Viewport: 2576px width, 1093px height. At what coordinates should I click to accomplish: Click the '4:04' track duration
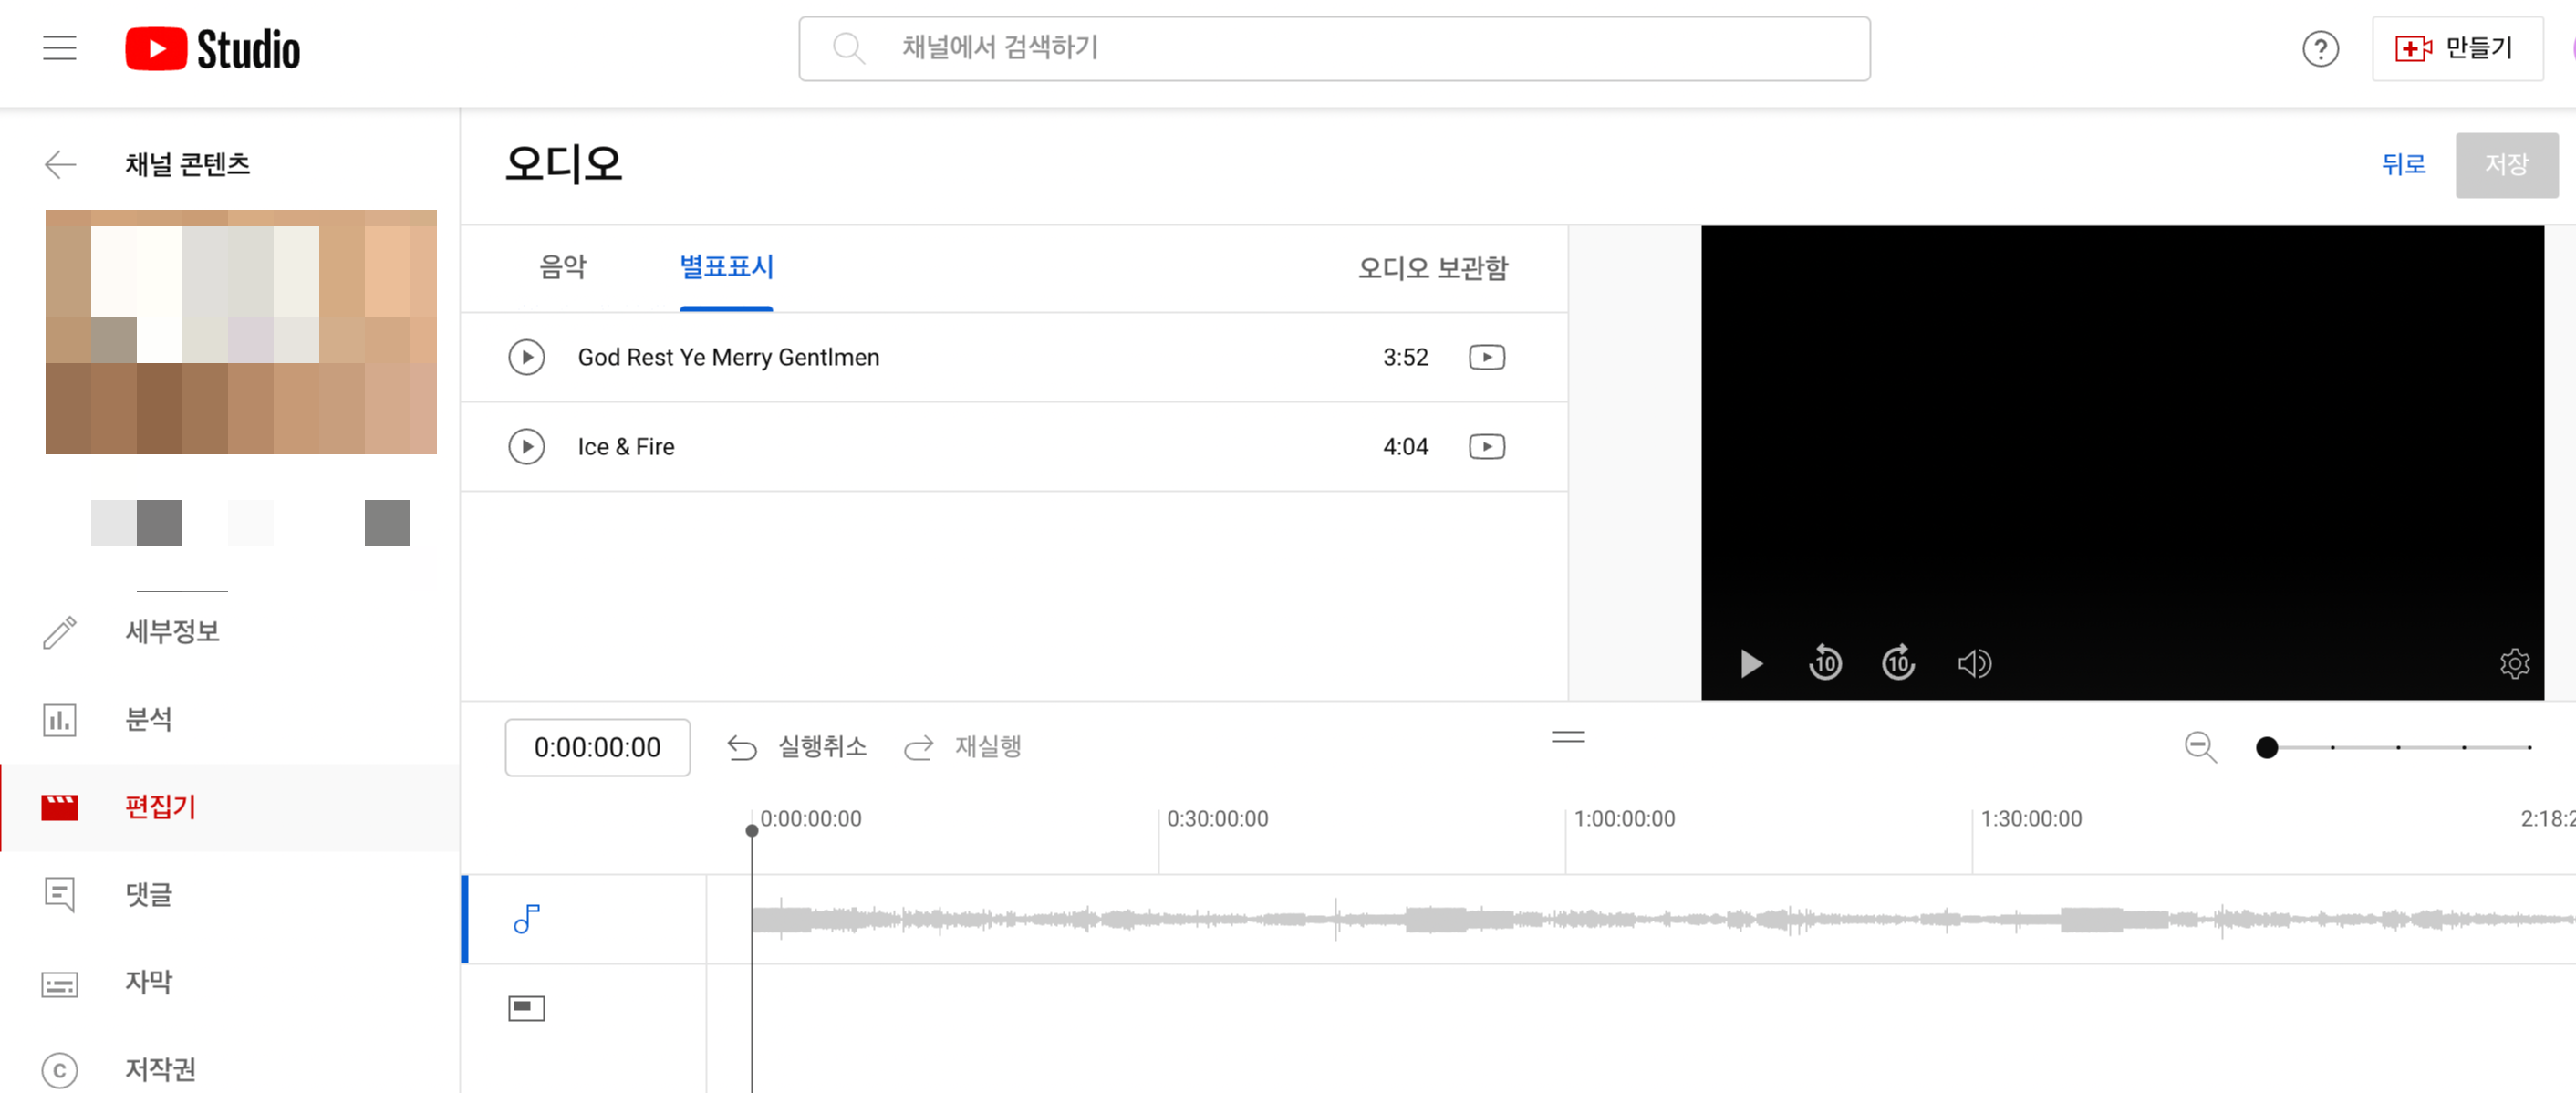[x=1405, y=446]
